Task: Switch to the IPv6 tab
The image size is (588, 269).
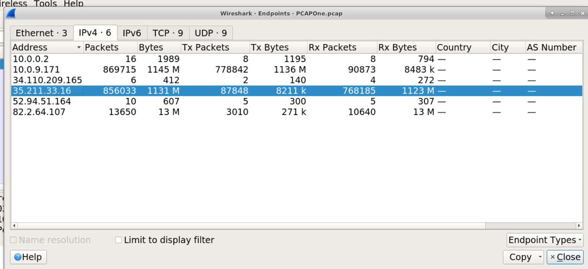Action: [x=132, y=33]
